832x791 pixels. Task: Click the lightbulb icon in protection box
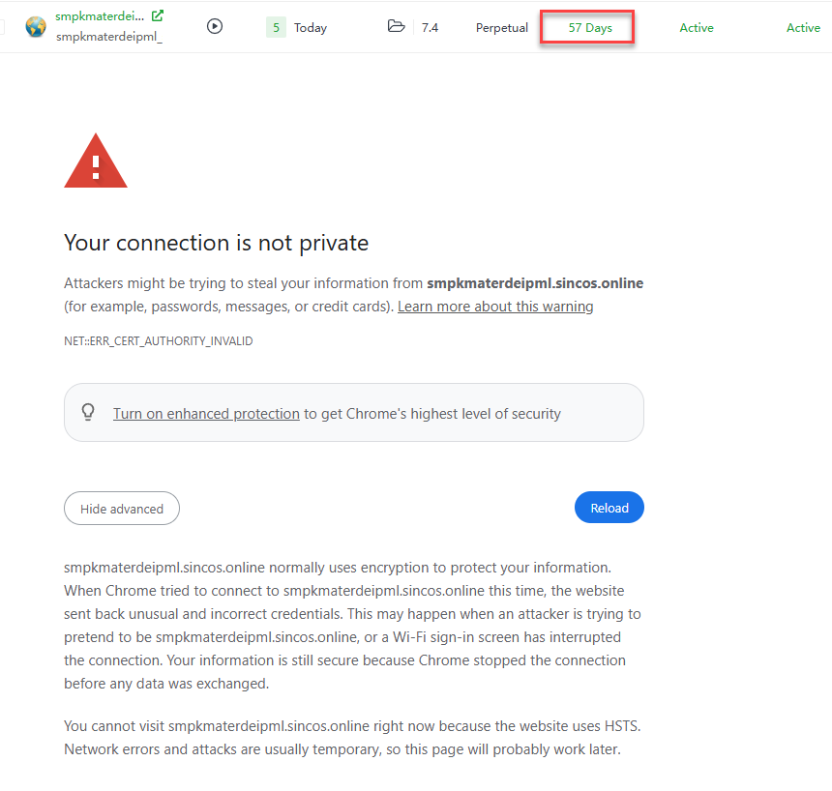click(88, 413)
